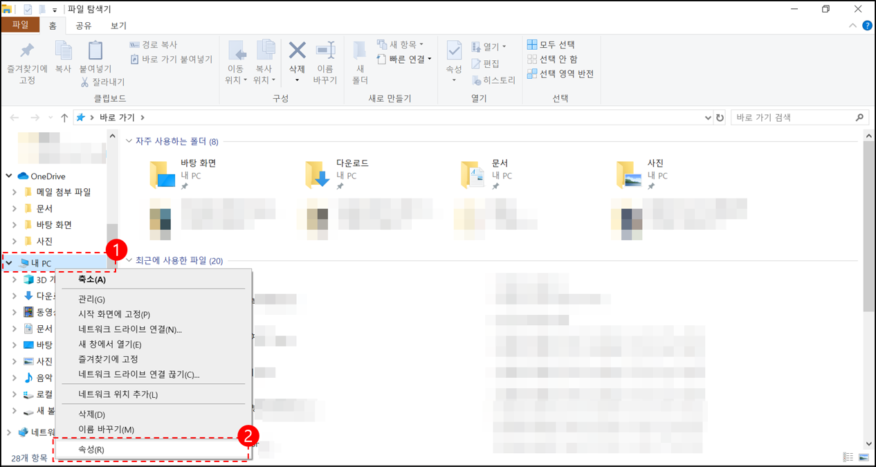
Task: Open the 다운로드 folder link
Action: click(x=353, y=163)
